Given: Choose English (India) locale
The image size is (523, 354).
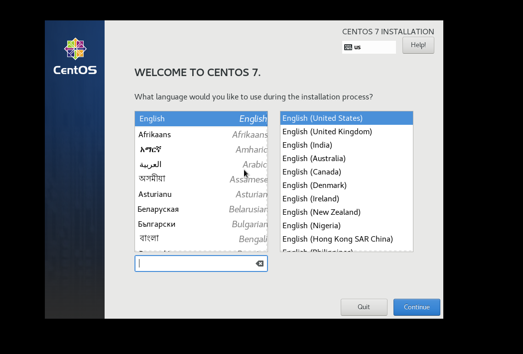Looking at the screenshot, I should click(347, 145).
